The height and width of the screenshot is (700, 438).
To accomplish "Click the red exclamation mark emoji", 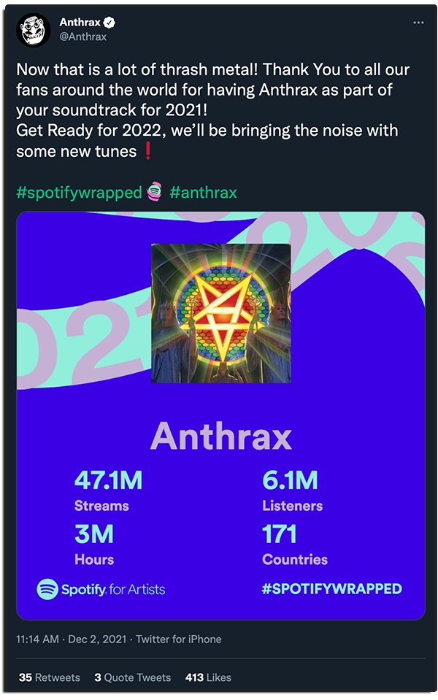I will pyautogui.click(x=148, y=151).
